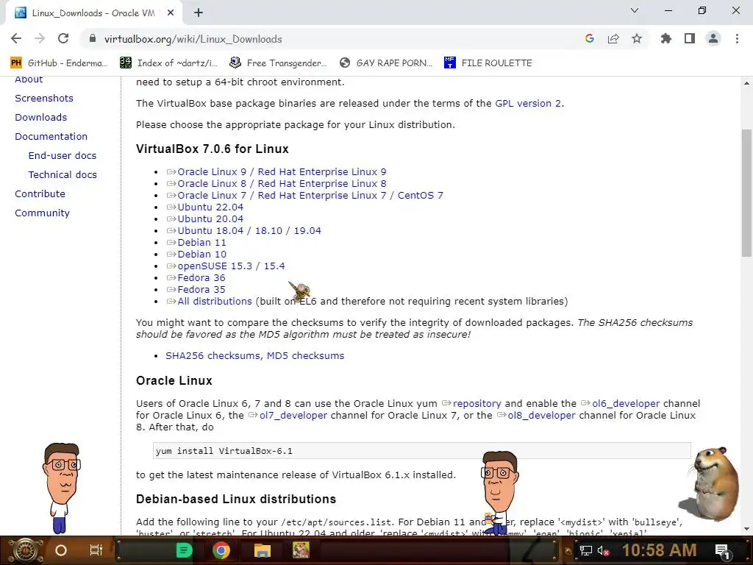The image size is (753, 565).
Task: Click the Google icon in the address bar
Action: coord(590,38)
